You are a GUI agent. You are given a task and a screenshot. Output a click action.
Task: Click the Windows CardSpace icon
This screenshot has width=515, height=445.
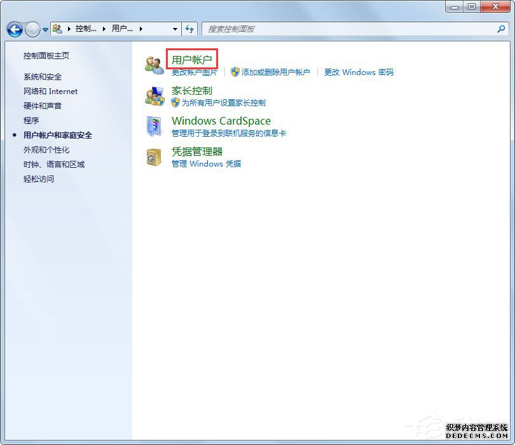pyautogui.click(x=154, y=126)
